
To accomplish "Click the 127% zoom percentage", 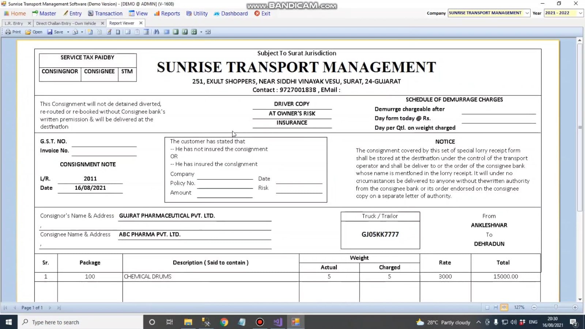I will pyautogui.click(x=519, y=307).
